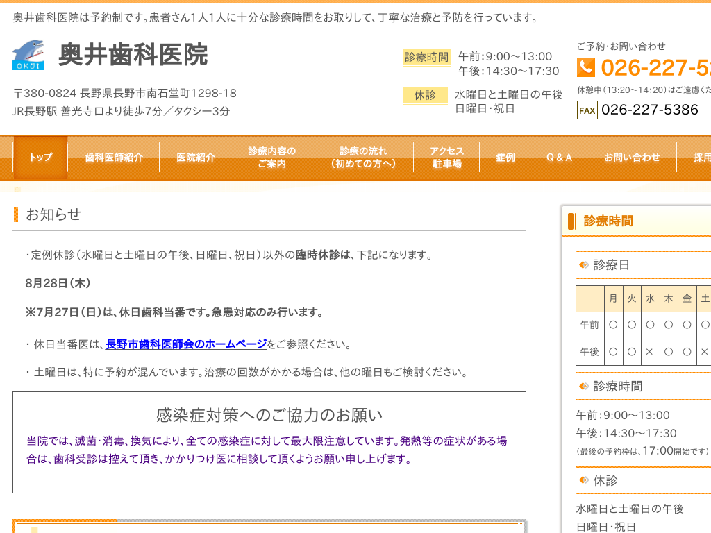Click the closure date 8月28日(木)
Screen dimensions: 711x533
click(x=58, y=283)
